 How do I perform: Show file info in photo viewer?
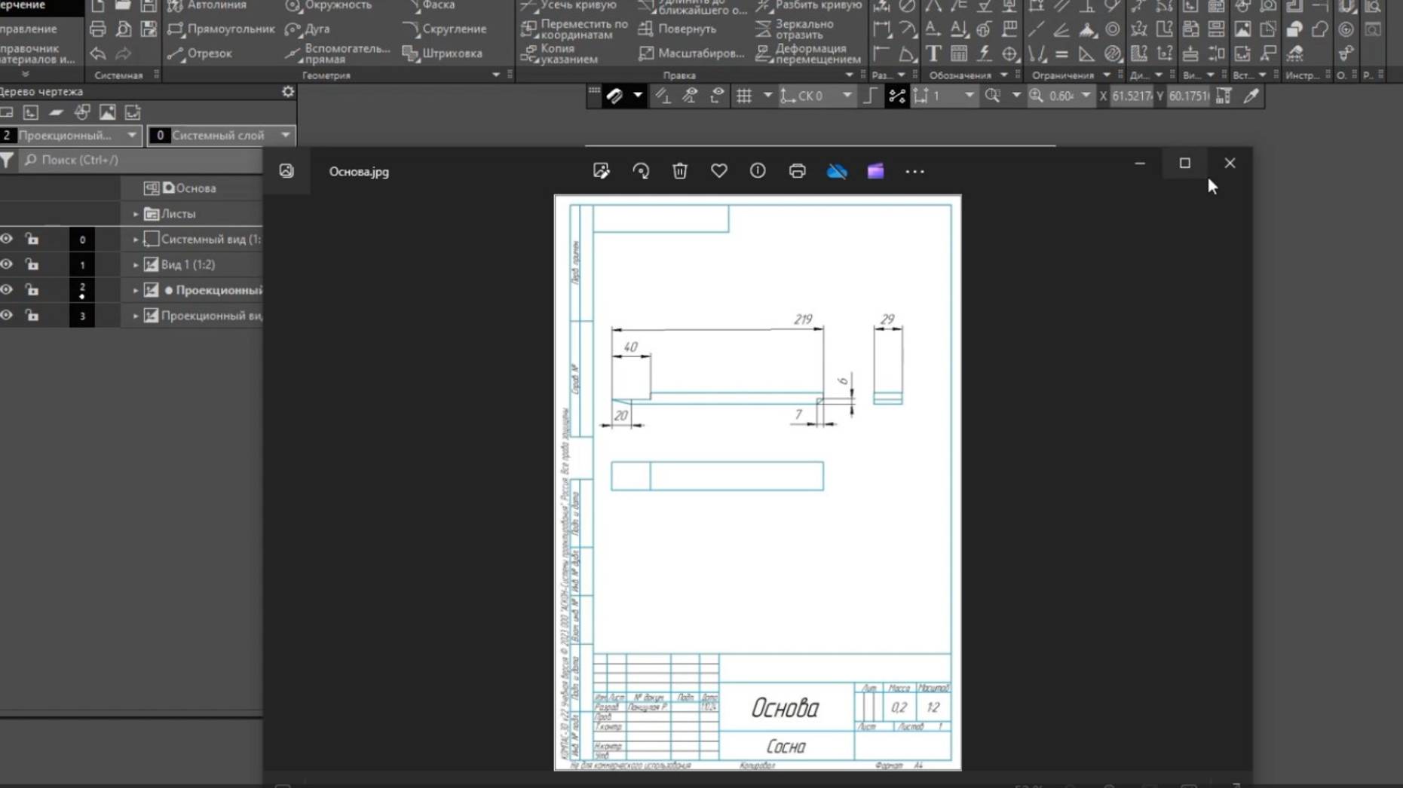tap(758, 171)
